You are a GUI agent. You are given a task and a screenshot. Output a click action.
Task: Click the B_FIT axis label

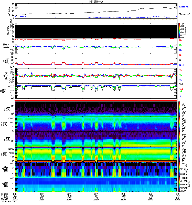pyautogui.click(x=5, y=46)
